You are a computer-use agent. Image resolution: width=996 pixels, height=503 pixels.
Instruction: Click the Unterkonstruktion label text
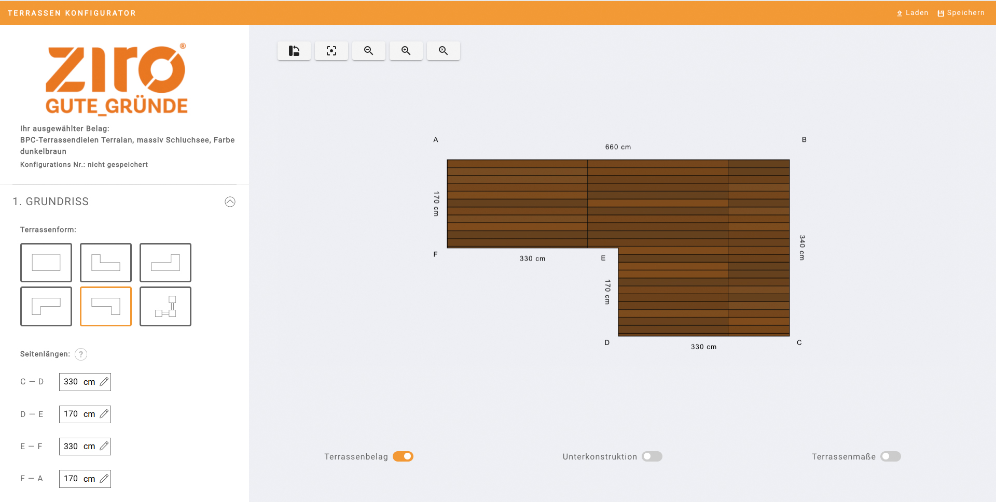pos(600,457)
